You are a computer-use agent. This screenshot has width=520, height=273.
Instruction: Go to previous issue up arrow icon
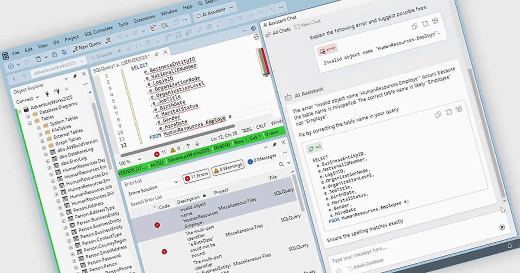point(188,146)
